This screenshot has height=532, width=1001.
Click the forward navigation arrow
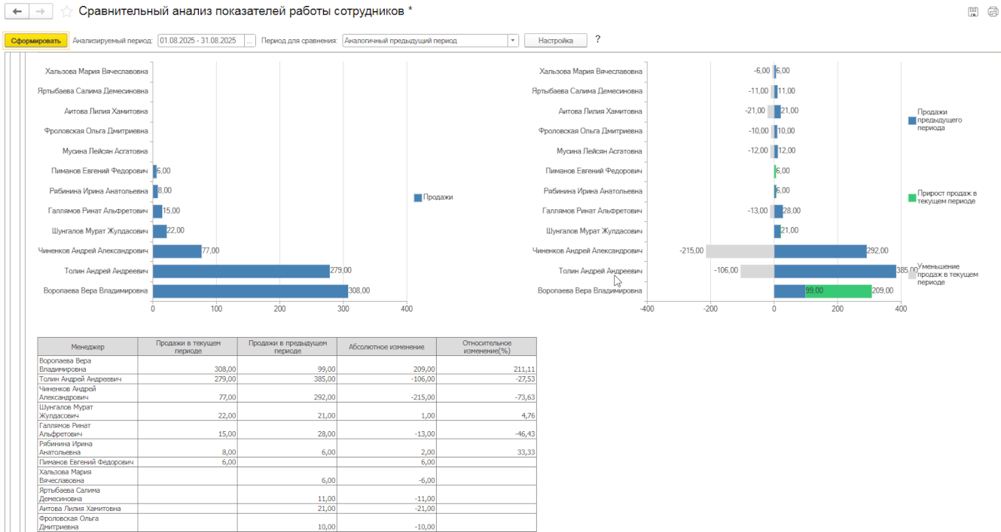(x=41, y=12)
